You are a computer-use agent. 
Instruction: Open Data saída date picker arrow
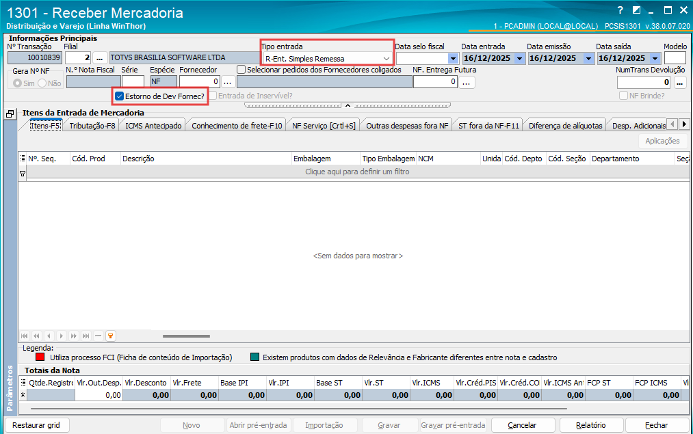[x=655, y=58]
